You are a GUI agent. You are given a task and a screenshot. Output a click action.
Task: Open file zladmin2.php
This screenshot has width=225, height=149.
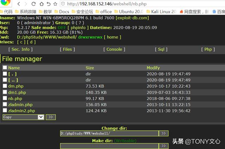22,111
